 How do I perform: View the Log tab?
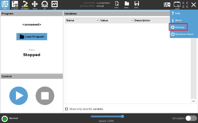(55, 5)
